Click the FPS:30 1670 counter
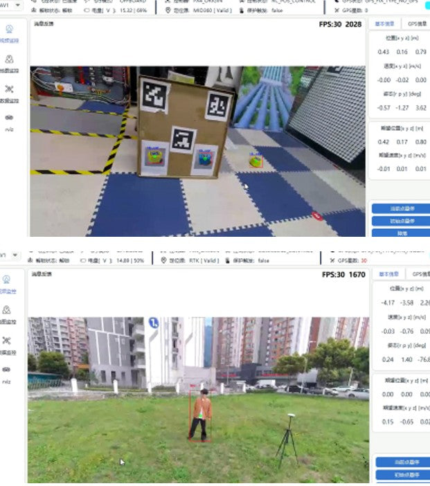This screenshot has width=430, height=486. (x=343, y=275)
